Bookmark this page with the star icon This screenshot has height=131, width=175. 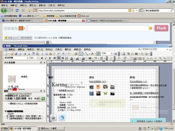click(x=133, y=10)
